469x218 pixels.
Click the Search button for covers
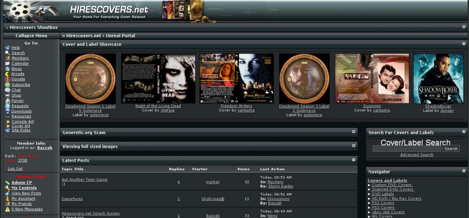(451, 148)
